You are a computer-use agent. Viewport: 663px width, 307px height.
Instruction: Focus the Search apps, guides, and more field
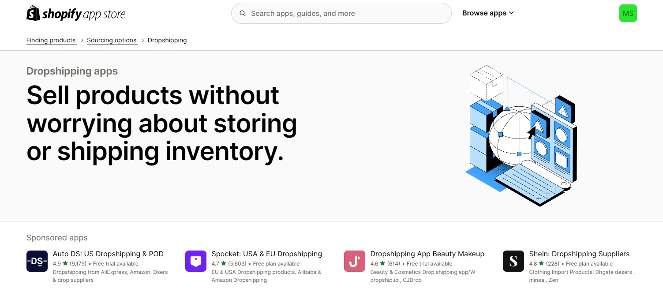[x=341, y=13]
